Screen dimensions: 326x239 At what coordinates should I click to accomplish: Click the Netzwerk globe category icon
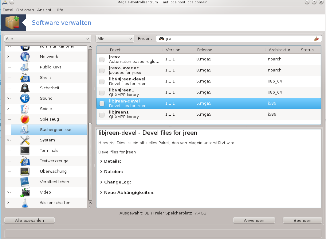coord(25,57)
